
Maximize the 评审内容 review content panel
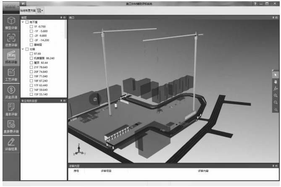pos(276,166)
